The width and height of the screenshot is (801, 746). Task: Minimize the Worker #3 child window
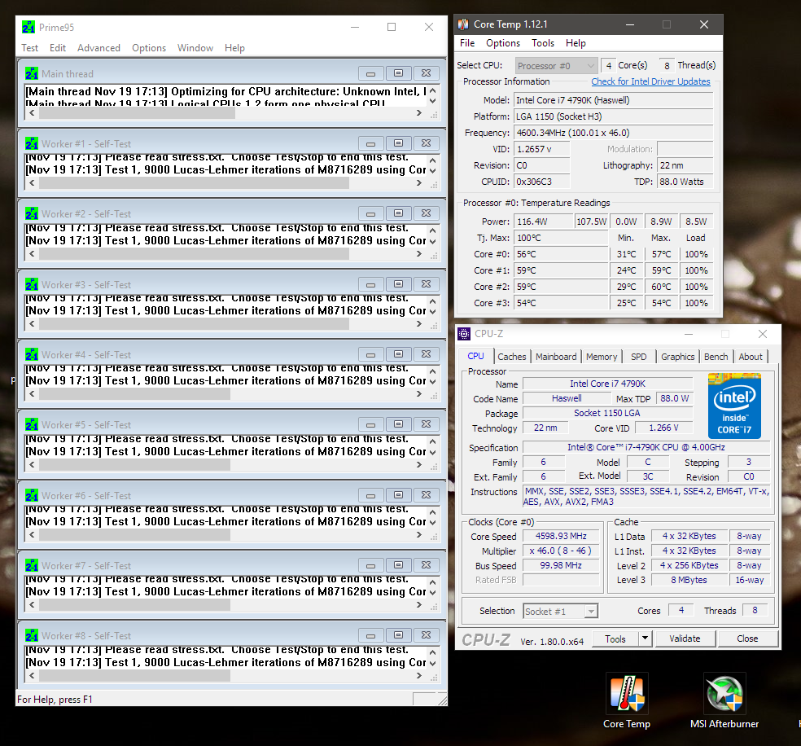click(x=371, y=284)
